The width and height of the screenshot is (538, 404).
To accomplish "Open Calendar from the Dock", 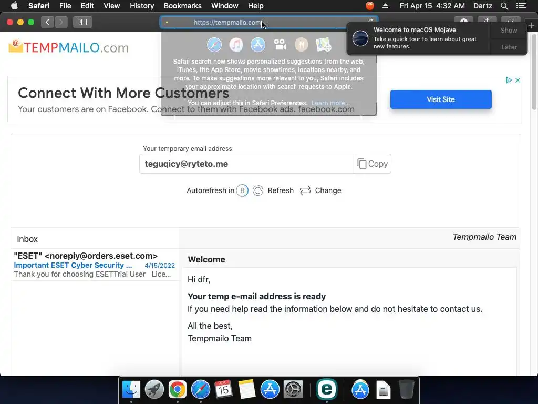I will tap(223, 389).
